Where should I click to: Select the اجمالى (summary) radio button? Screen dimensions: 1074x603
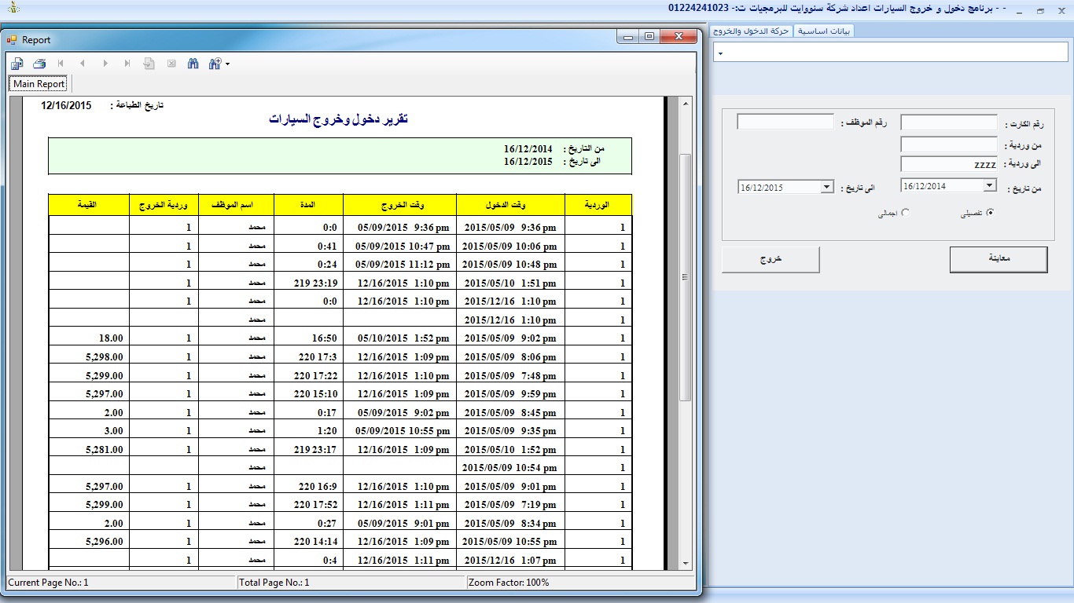click(906, 213)
